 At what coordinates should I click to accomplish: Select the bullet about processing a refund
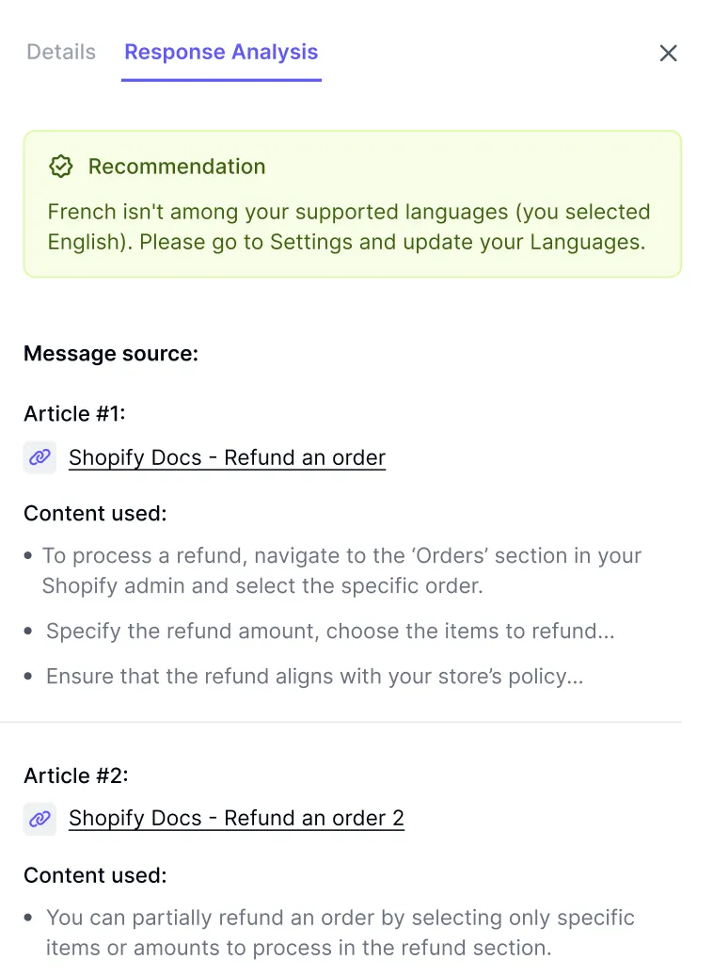click(341, 570)
